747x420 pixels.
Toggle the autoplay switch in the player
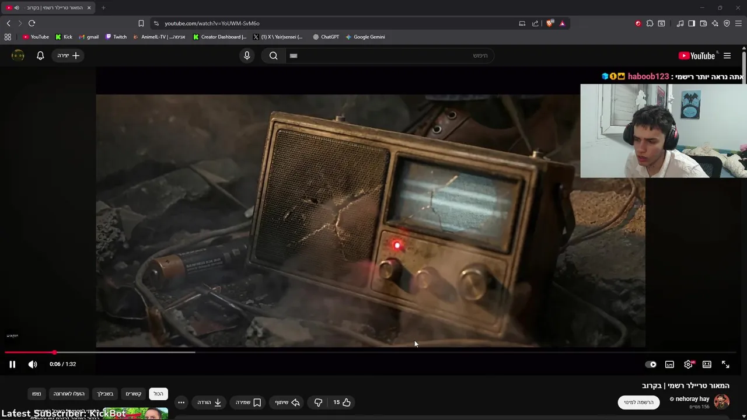(x=651, y=364)
